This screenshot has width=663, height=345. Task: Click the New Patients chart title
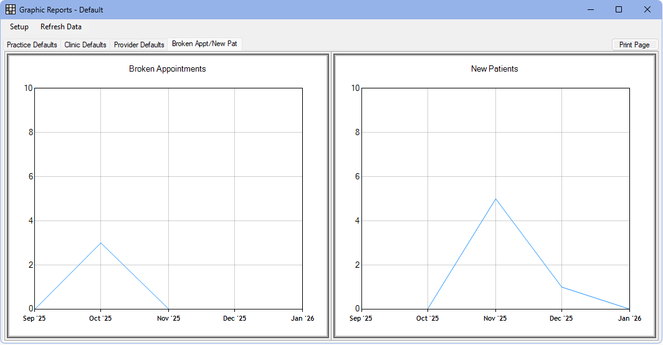(x=494, y=69)
